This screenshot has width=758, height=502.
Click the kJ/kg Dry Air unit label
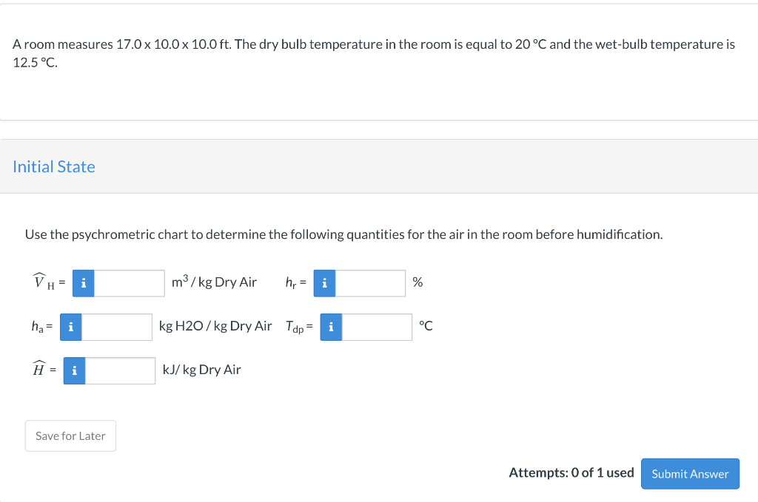(201, 370)
